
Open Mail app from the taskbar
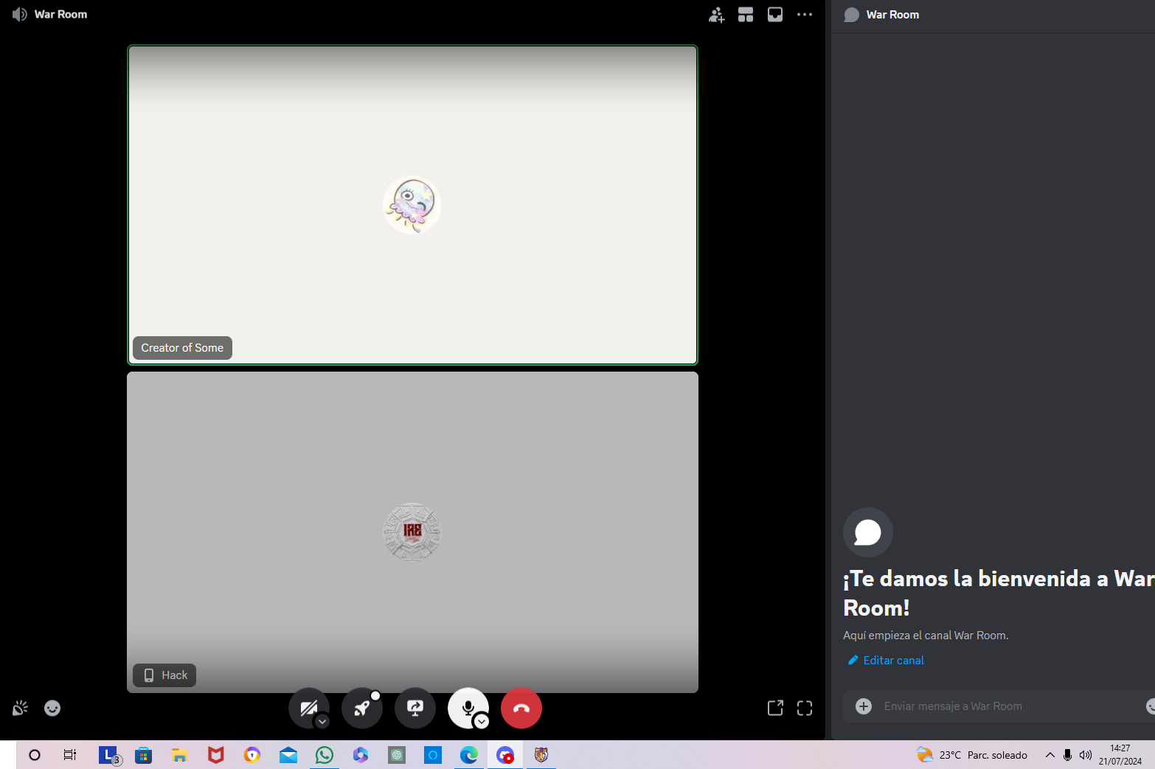tap(288, 755)
